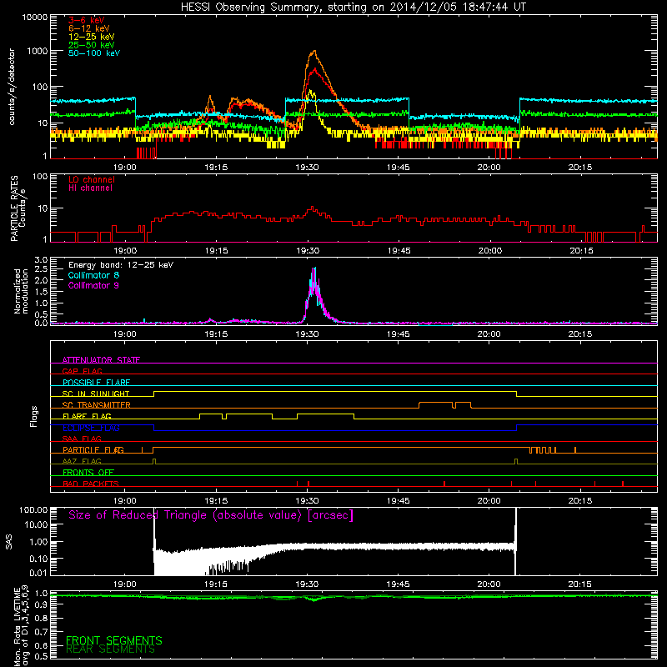
Task: Click the 0.01 tick on SAS axis
Action: point(38,573)
